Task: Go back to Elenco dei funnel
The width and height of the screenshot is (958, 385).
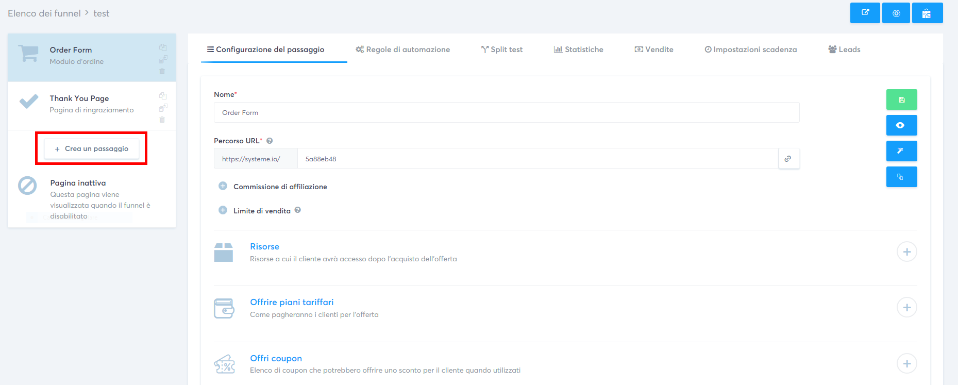Action: (44, 13)
